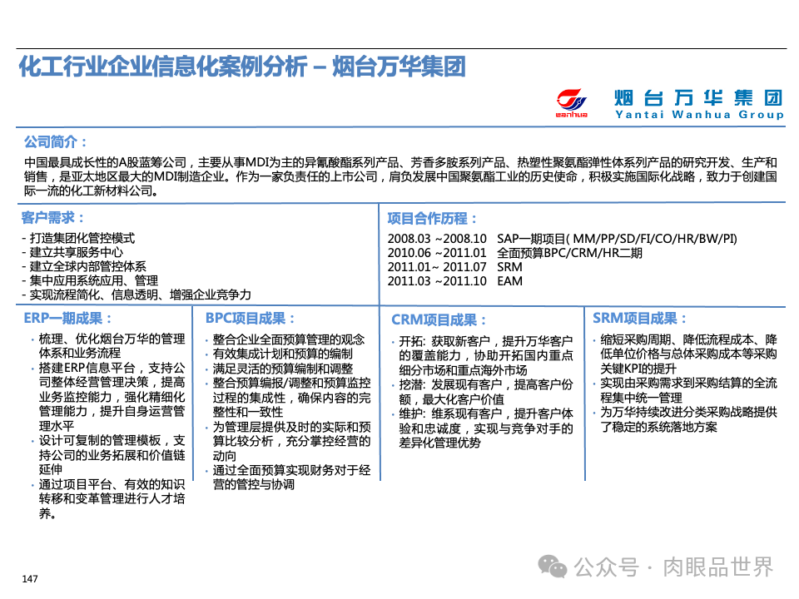
Task: Click the 2011.01~ 2011.07 SRM row
Action: pyautogui.click(x=455, y=267)
